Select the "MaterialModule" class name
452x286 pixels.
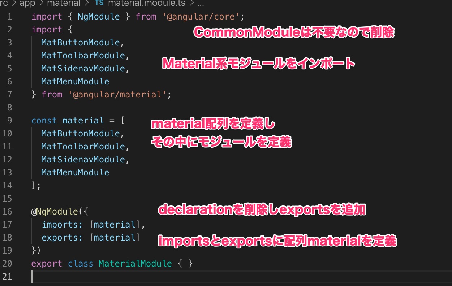tap(135, 263)
